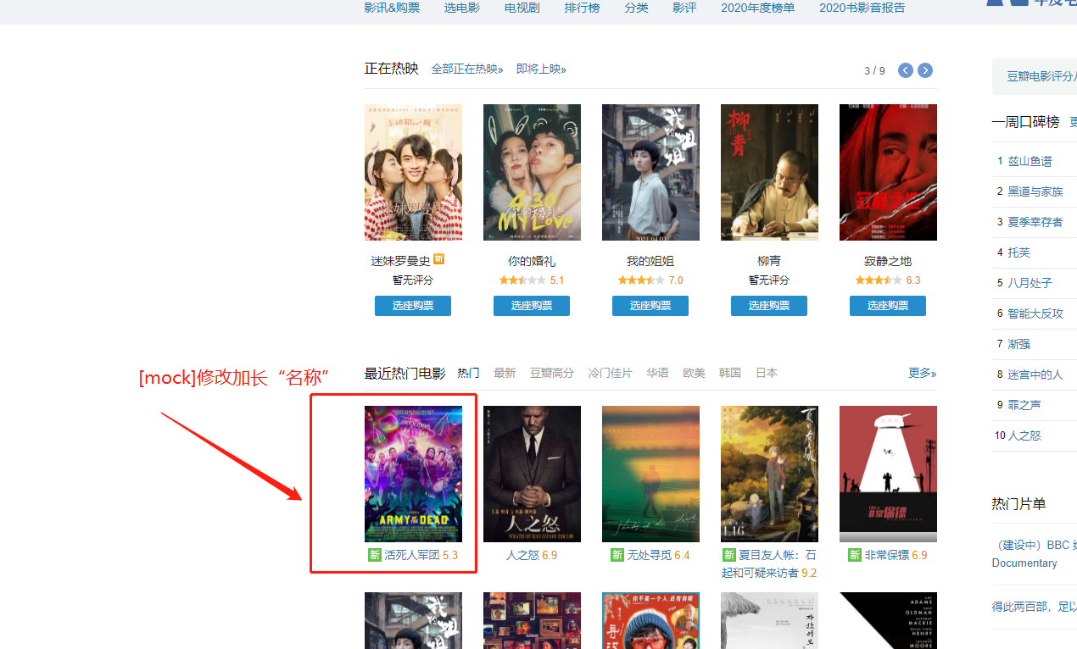Open 柳青 title link
This screenshot has width=1077, height=649.
pyautogui.click(x=769, y=261)
